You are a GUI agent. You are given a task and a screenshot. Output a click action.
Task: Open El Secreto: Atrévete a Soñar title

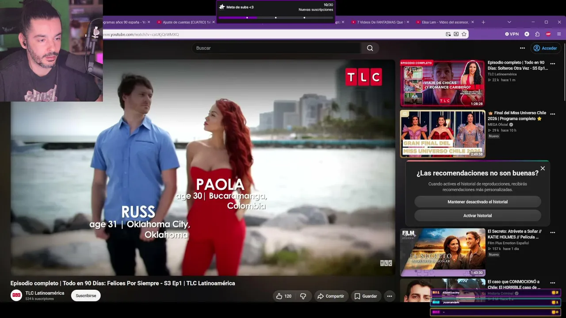[x=515, y=234]
